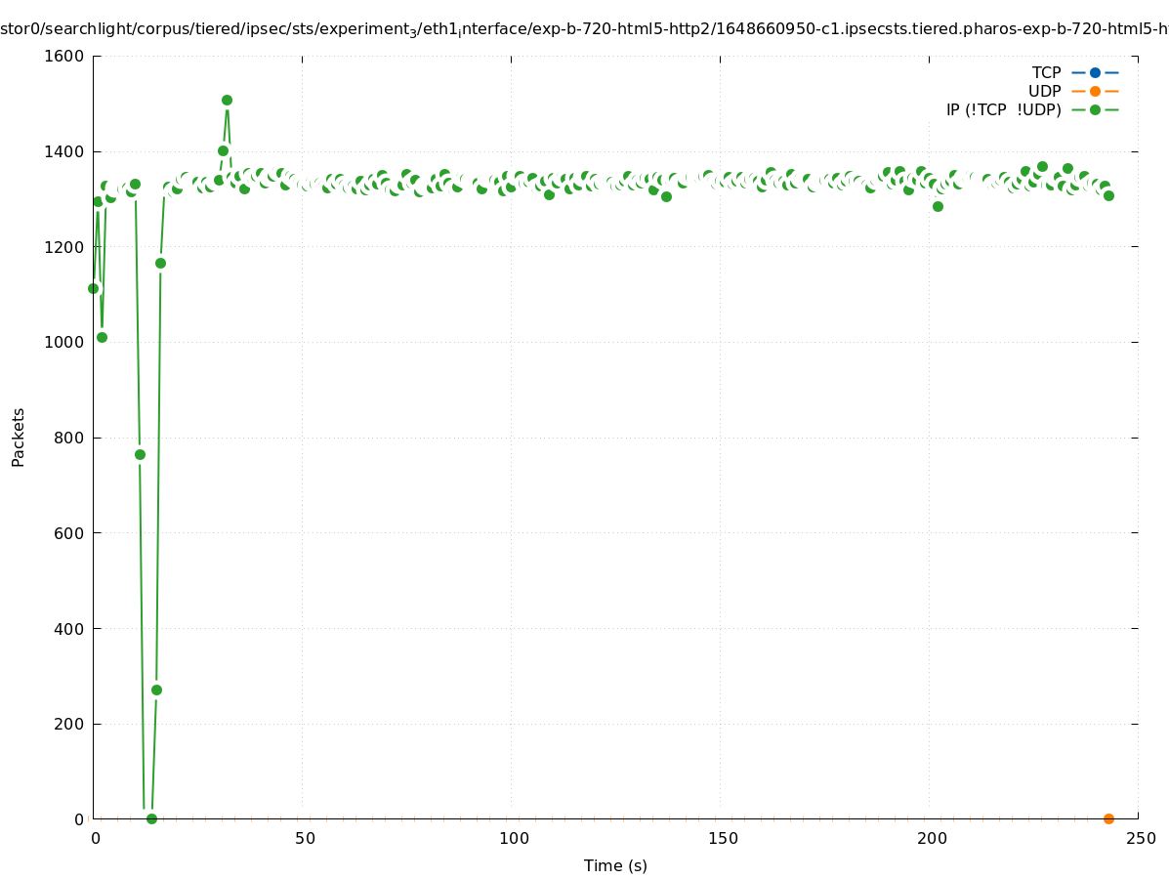Click the 1600 y-axis tick label
Image resolution: width=1169 pixels, height=879 pixels.
tap(64, 56)
